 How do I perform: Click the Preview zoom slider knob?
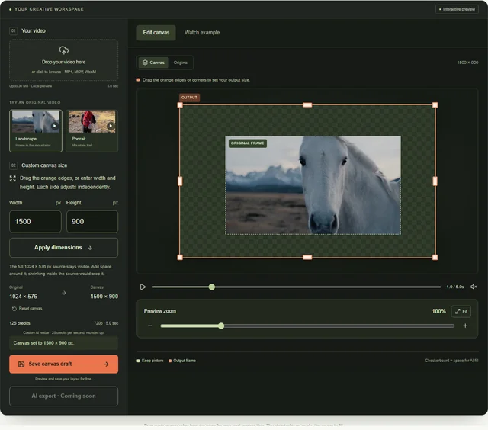tap(221, 326)
